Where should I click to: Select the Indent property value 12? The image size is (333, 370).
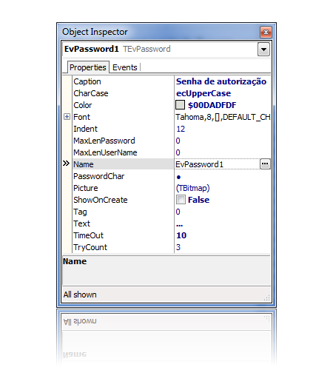click(x=181, y=129)
